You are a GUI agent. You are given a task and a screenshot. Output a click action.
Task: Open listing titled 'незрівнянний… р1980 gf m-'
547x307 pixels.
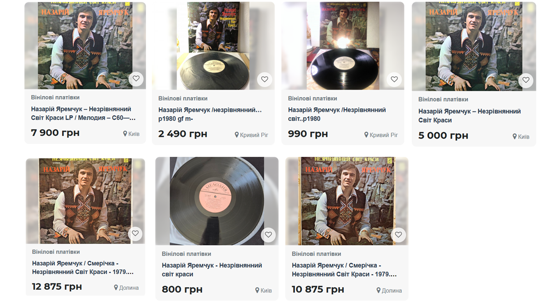(x=210, y=115)
